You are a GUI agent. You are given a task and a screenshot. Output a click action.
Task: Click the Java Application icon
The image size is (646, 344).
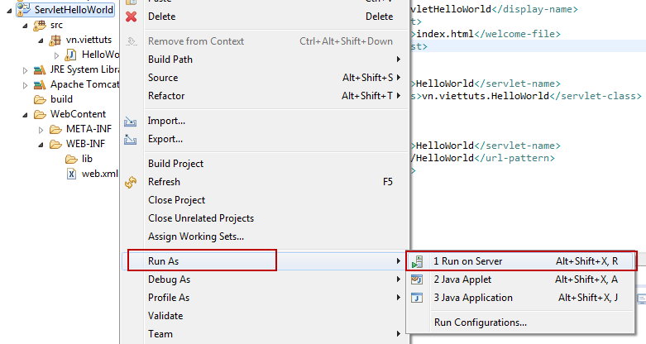[x=417, y=298]
